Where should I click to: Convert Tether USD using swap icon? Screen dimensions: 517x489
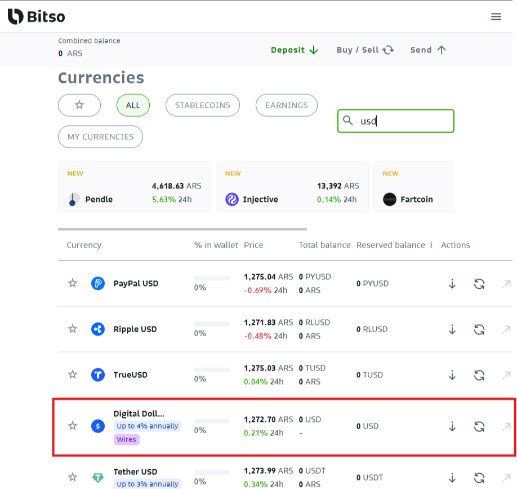[479, 478]
